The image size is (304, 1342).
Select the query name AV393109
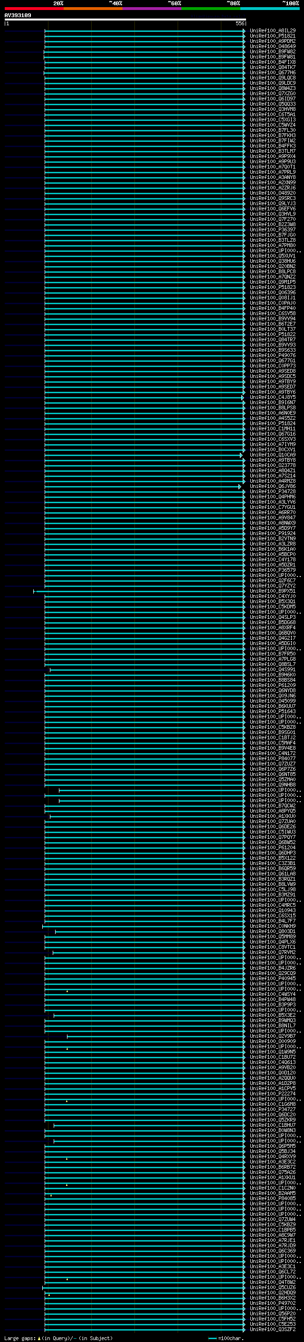tap(18, 15)
